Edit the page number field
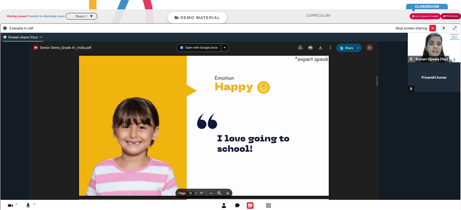The image size is (461, 210). (x=190, y=193)
